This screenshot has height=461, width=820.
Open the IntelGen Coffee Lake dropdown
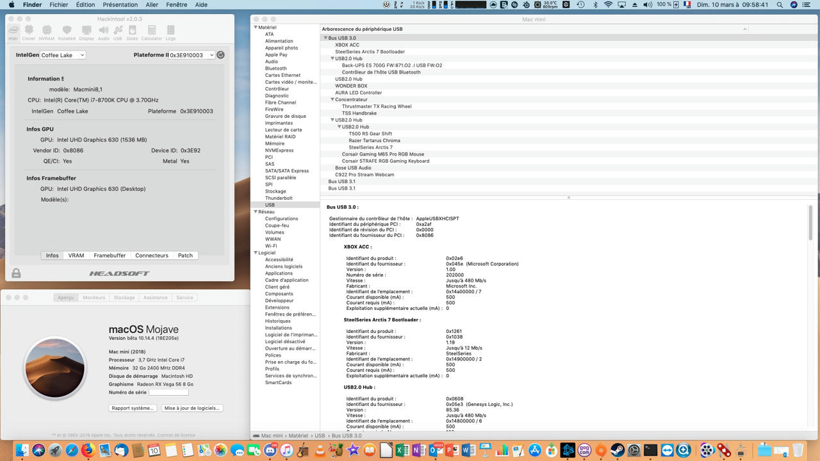[62, 55]
